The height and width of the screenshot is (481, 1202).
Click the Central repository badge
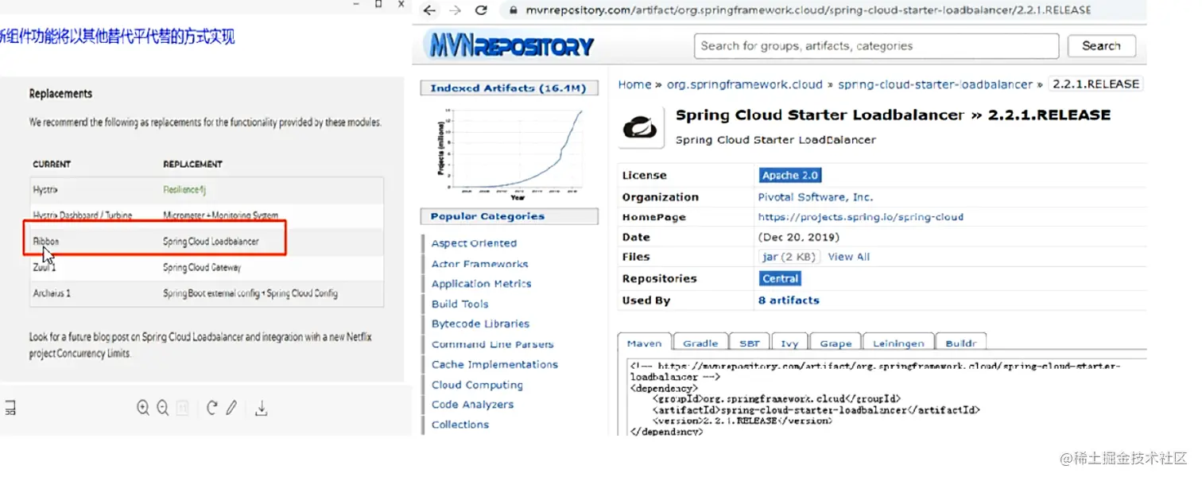click(x=780, y=279)
